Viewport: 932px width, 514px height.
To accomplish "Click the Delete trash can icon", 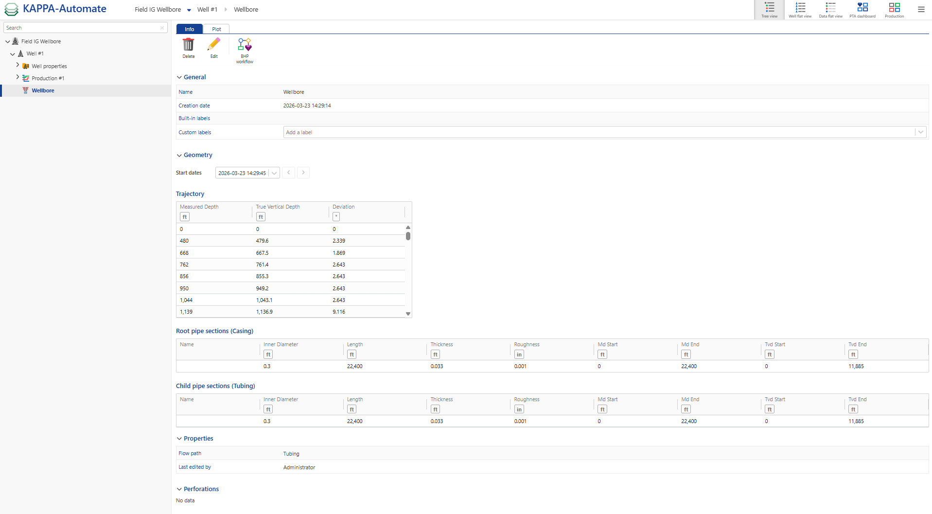I will point(188,45).
